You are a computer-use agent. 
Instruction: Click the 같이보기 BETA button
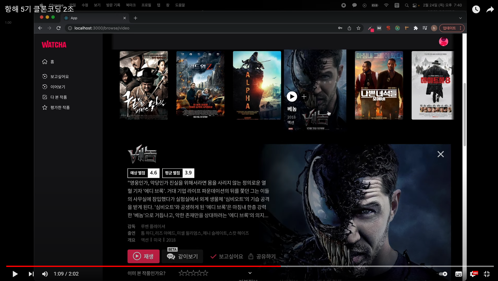click(x=182, y=256)
